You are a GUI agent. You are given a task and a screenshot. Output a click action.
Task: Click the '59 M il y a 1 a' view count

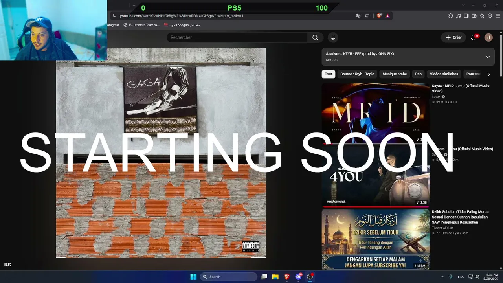(x=444, y=102)
